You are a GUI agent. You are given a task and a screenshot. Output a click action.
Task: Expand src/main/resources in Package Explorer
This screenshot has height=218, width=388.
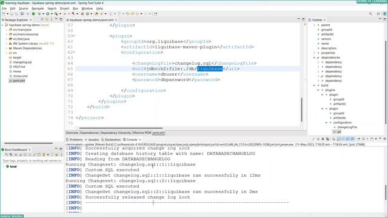7,35
